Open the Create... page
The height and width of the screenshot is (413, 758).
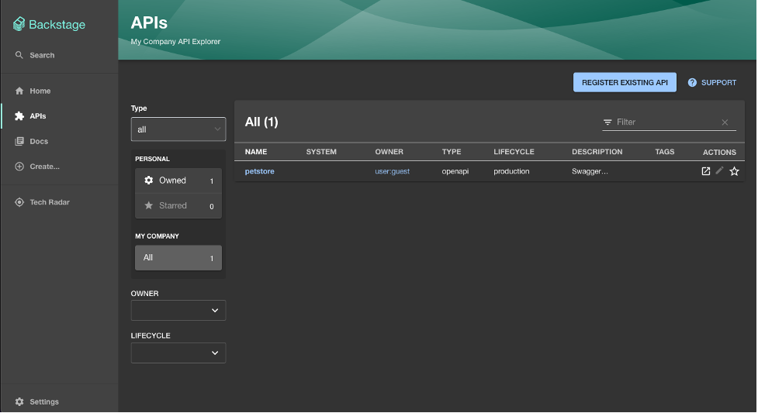[x=37, y=166]
